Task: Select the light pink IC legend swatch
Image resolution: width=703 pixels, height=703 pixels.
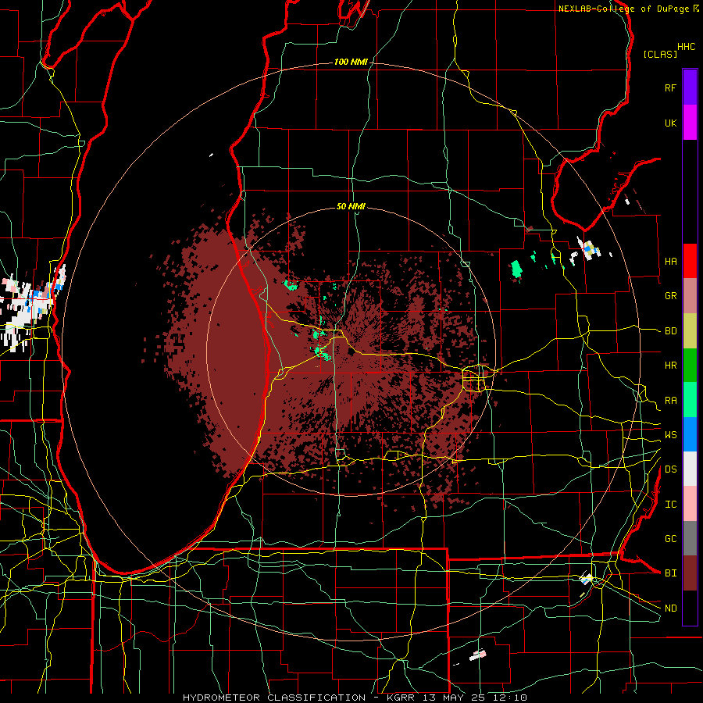Action: click(x=690, y=504)
